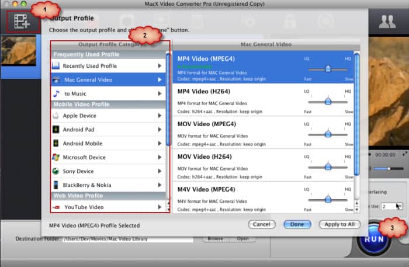Choose MP4 Video (H264) profile
The image size is (409, 267).
point(263,100)
